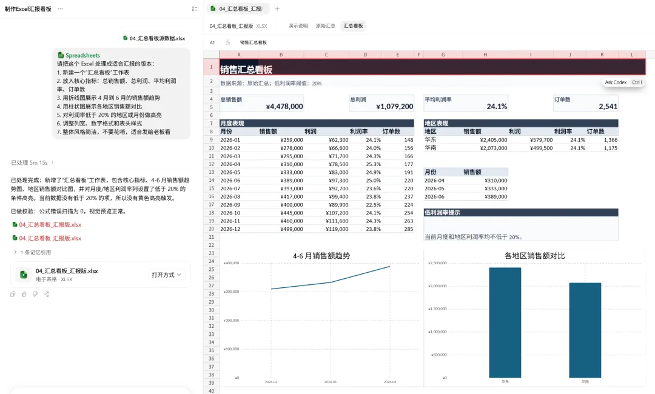655x394 pixels.
Task: Click the sales cell ¥499,000
Action: tap(292, 229)
